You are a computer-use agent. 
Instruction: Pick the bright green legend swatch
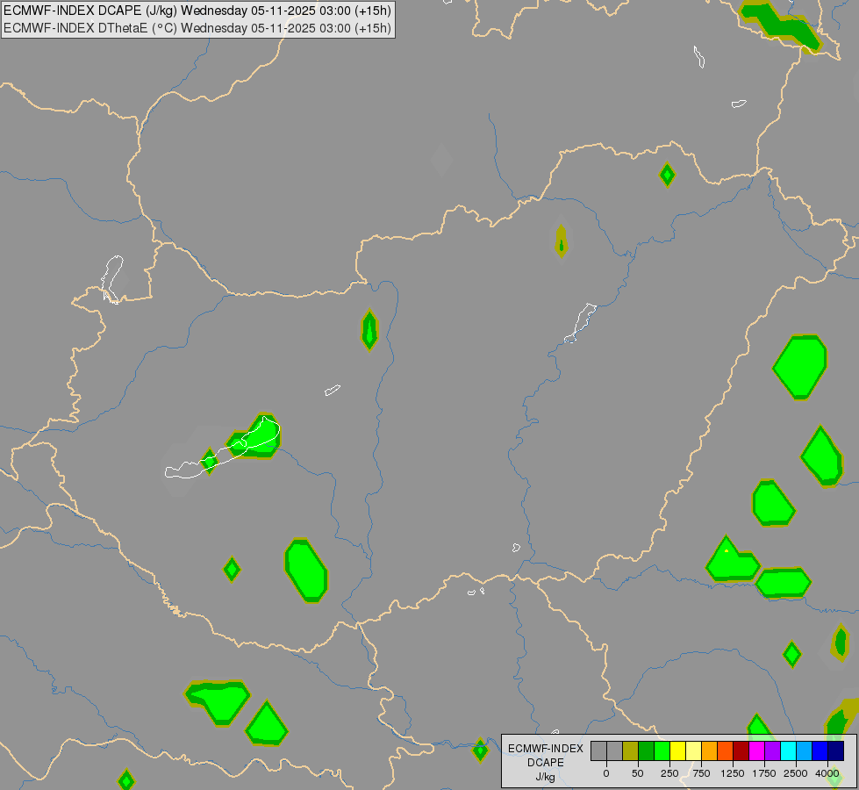coord(662,750)
